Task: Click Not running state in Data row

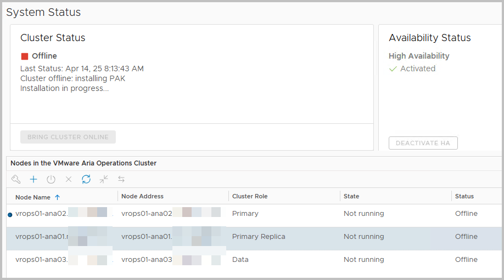Action: tap(363, 260)
